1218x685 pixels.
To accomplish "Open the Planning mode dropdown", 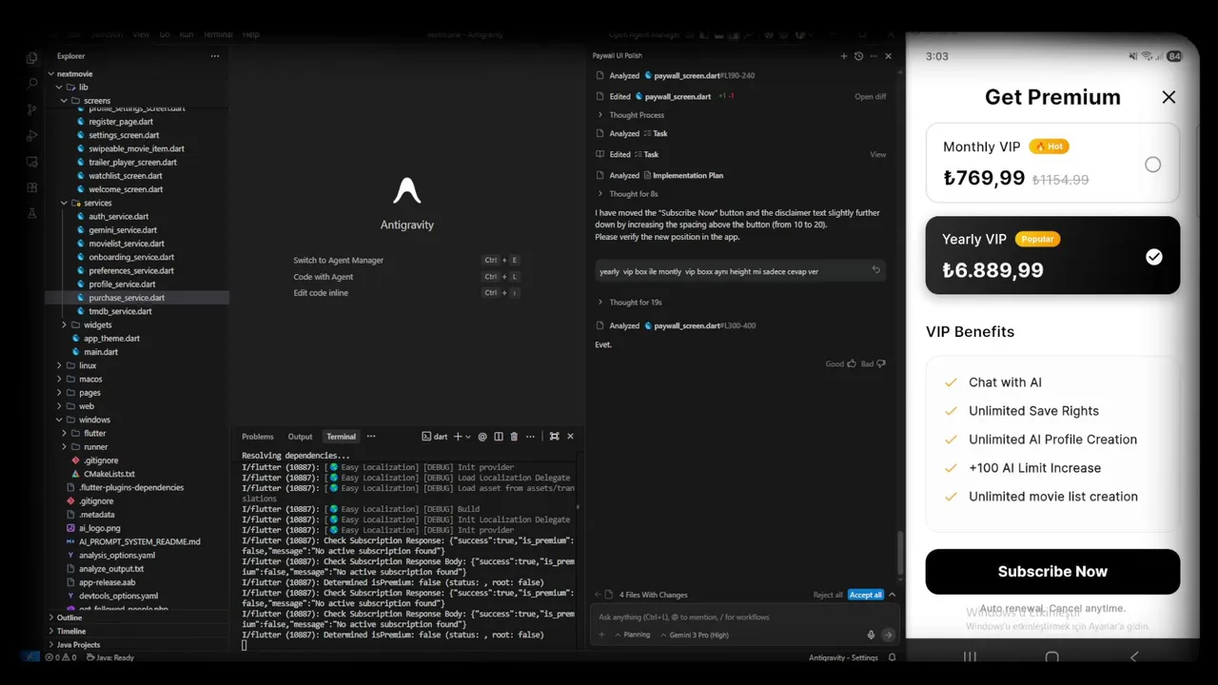I will (x=633, y=635).
